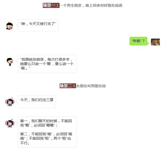Click line containing 两个"呃"也 in last bubble
The width and height of the screenshot is (164, 152).
[46, 138]
